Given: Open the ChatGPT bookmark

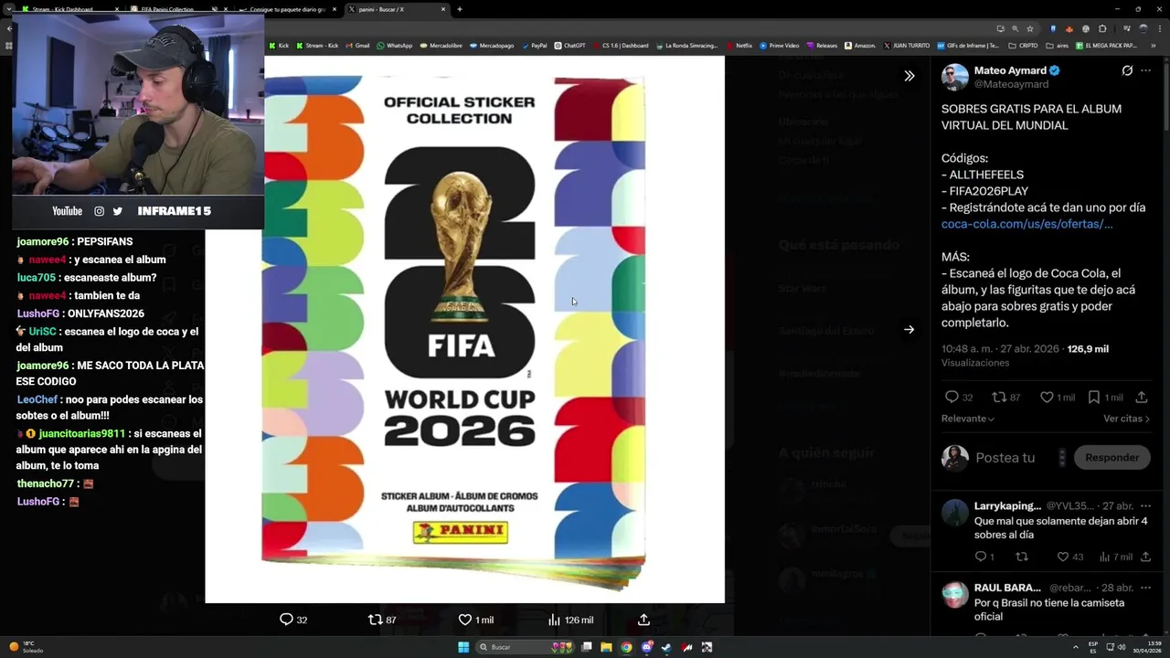Looking at the screenshot, I should (x=569, y=45).
